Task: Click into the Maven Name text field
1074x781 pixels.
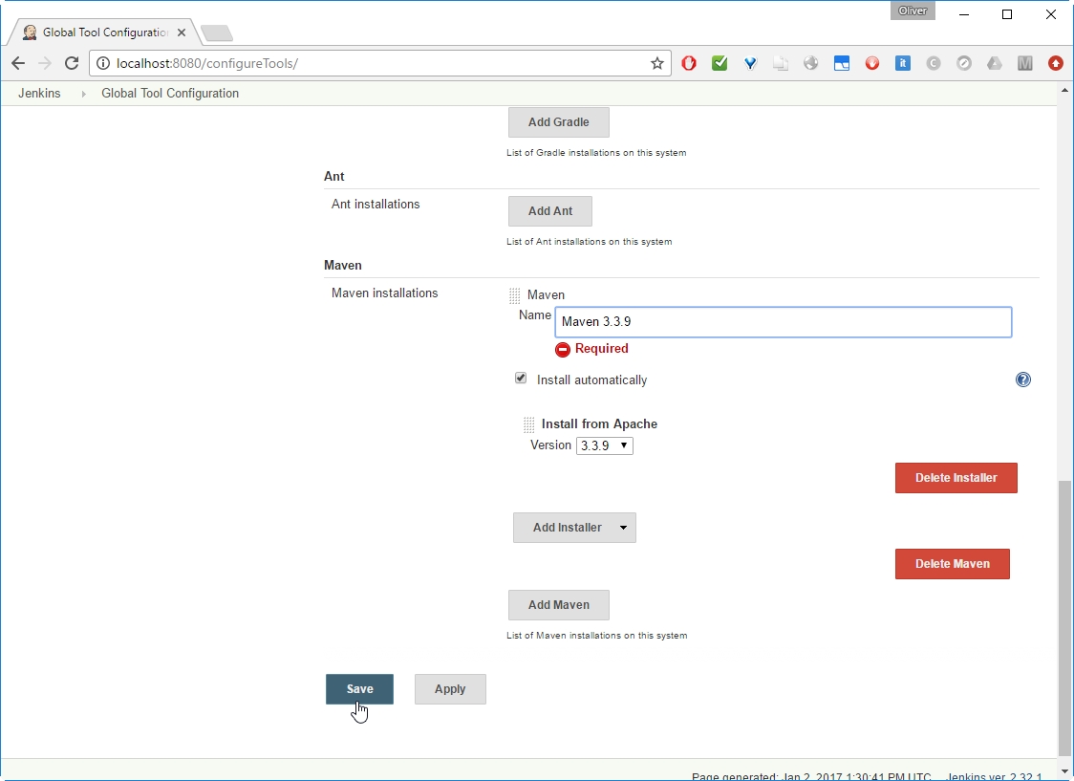Action: [783, 322]
